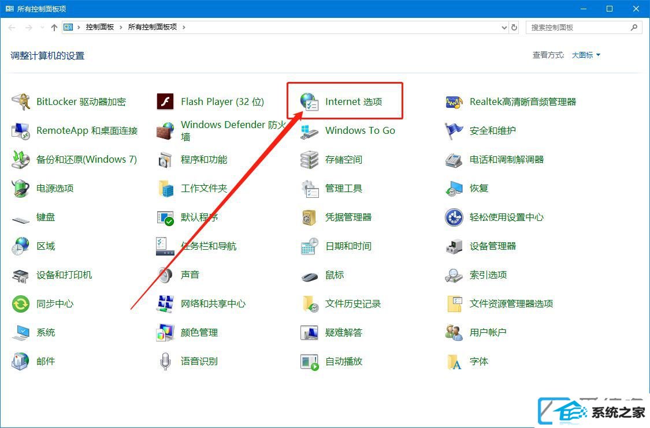This screenshot has height=428, width=650.
Task: Open the 声音 speaker icon
Action: pyautogui.click(x=165, y=275)
